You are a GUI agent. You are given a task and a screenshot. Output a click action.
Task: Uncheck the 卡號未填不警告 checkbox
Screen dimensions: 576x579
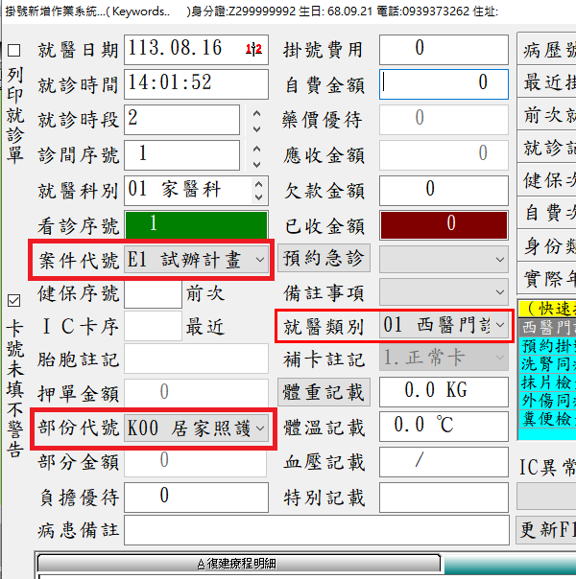[13, 300]
